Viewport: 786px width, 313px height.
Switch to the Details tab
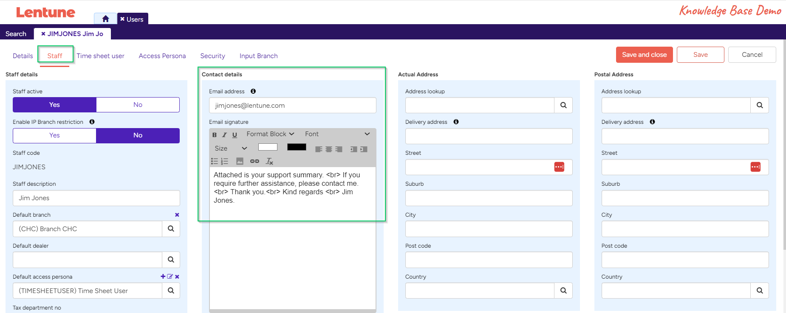pyautogui.click(x=23, y=56)
